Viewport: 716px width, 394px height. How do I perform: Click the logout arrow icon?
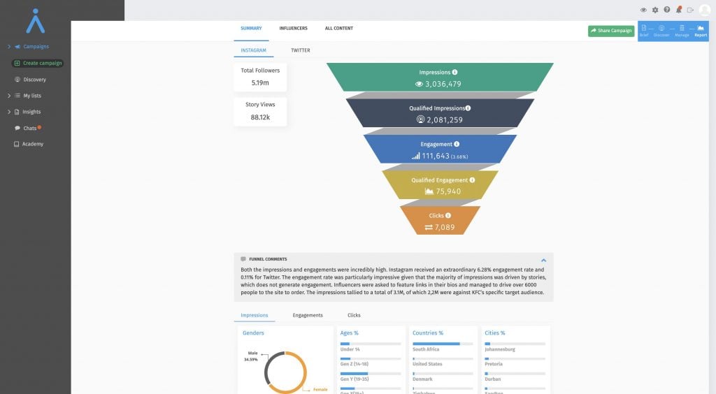click(x=690, y=10)
